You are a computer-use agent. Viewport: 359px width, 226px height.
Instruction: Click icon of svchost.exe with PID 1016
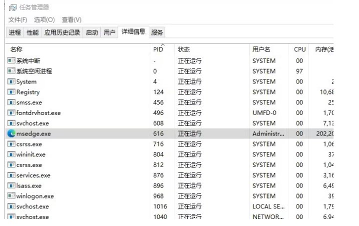click(x=11, y=206)
